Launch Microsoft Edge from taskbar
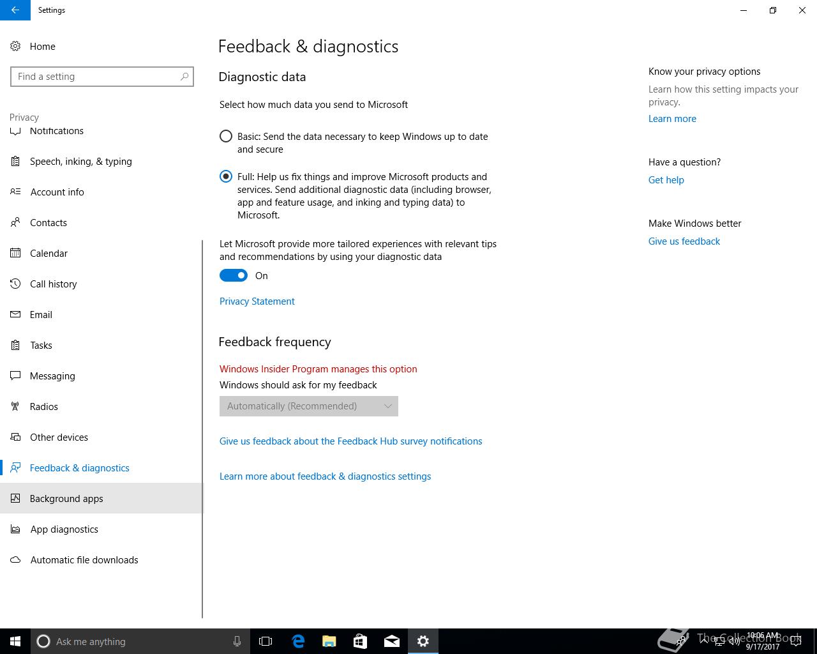This screenshot has width=817, height=654. [x=297, y=641]
